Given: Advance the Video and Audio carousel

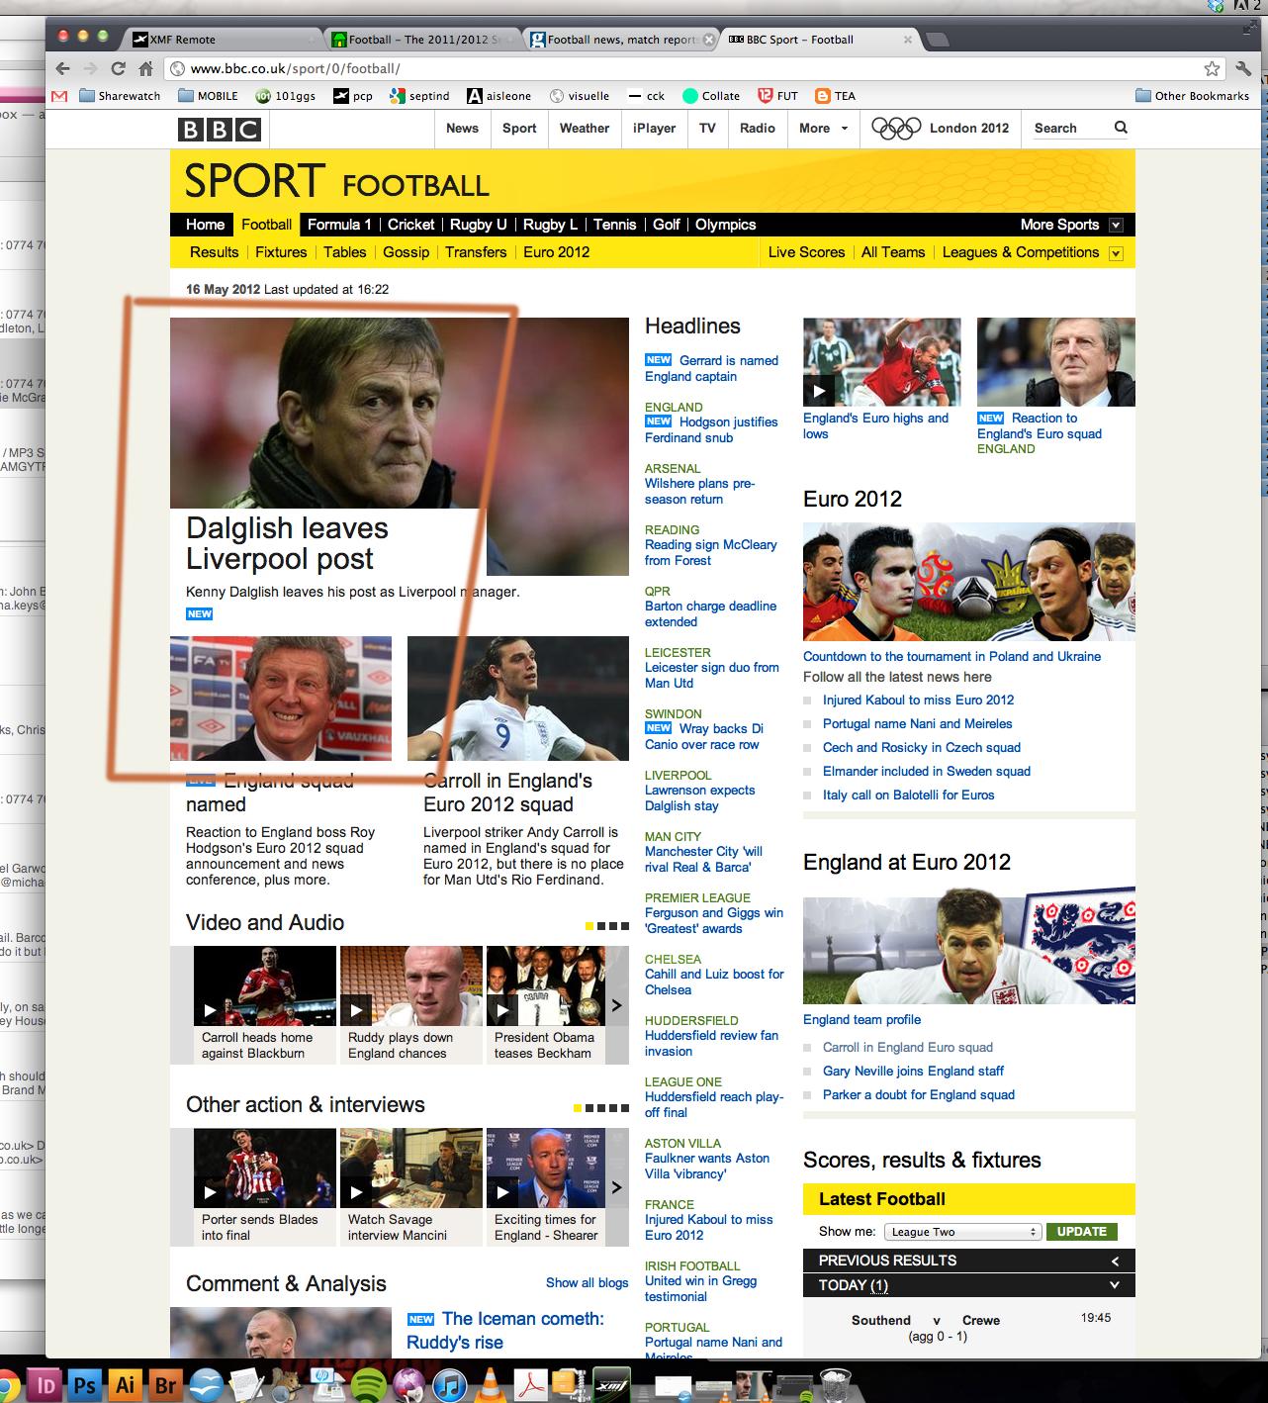Looking at the screenshot, I should tap(616, 1005).
